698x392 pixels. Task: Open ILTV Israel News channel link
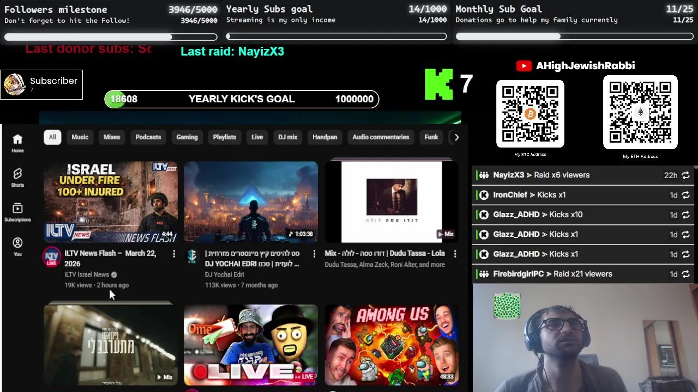87,275
